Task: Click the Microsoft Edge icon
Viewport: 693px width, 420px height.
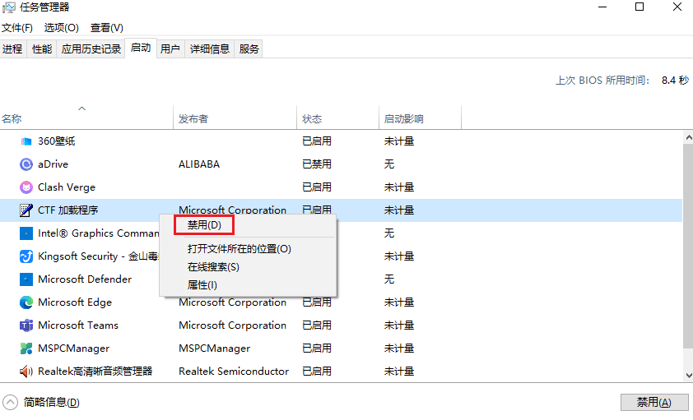Action: pos(26,302)
